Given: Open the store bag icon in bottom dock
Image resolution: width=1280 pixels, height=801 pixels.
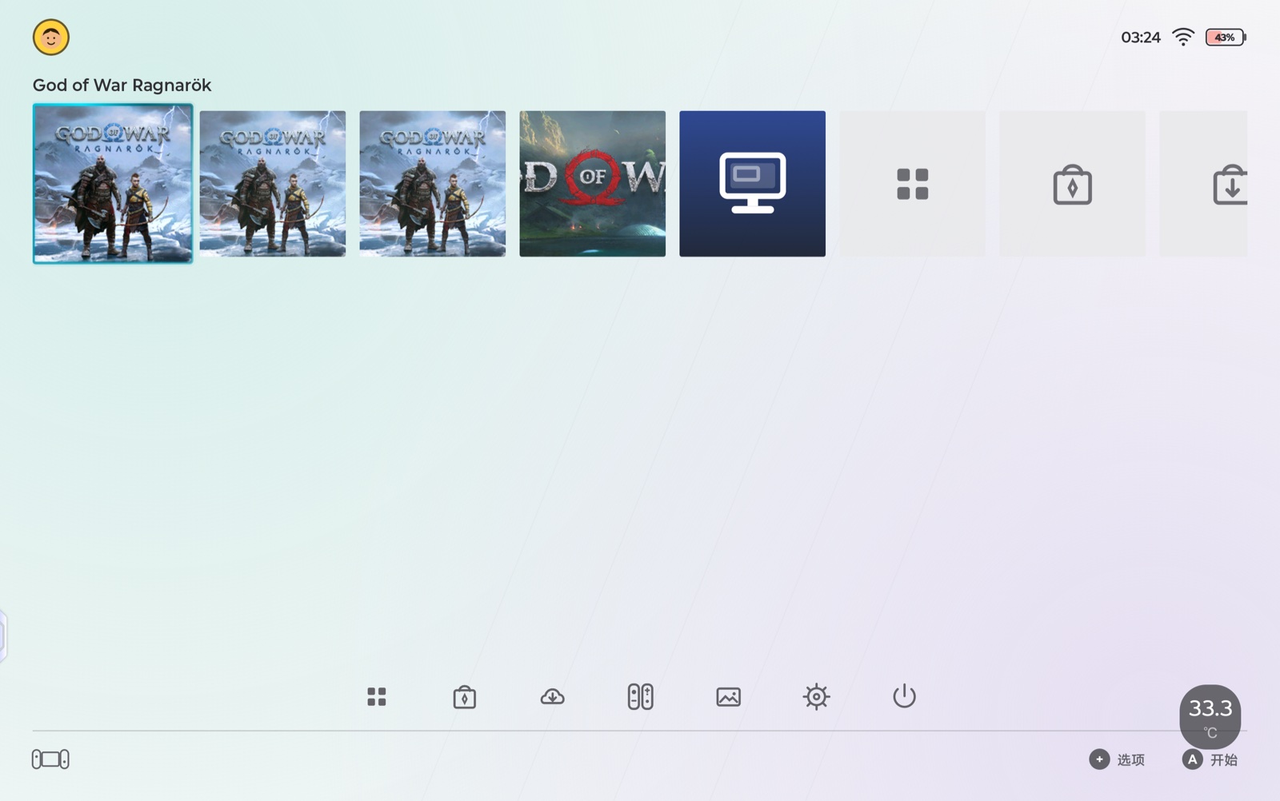Looking at the screenshot, I should coord(465,696).
